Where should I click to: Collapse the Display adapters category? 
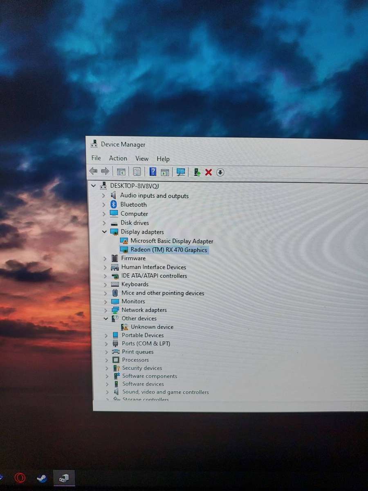pos(105,232)
